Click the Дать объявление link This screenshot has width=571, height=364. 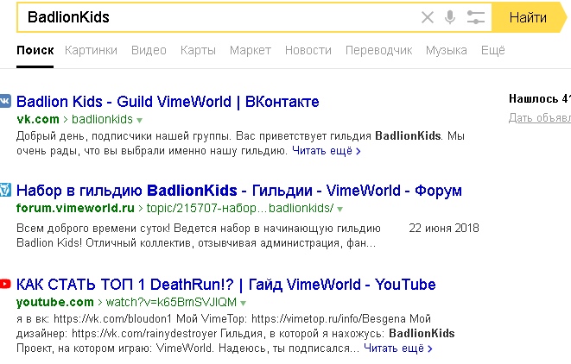[540, 118]
